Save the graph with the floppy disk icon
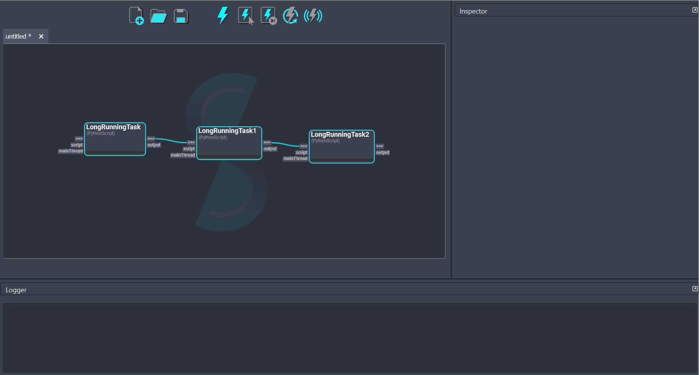 point(181,16)
